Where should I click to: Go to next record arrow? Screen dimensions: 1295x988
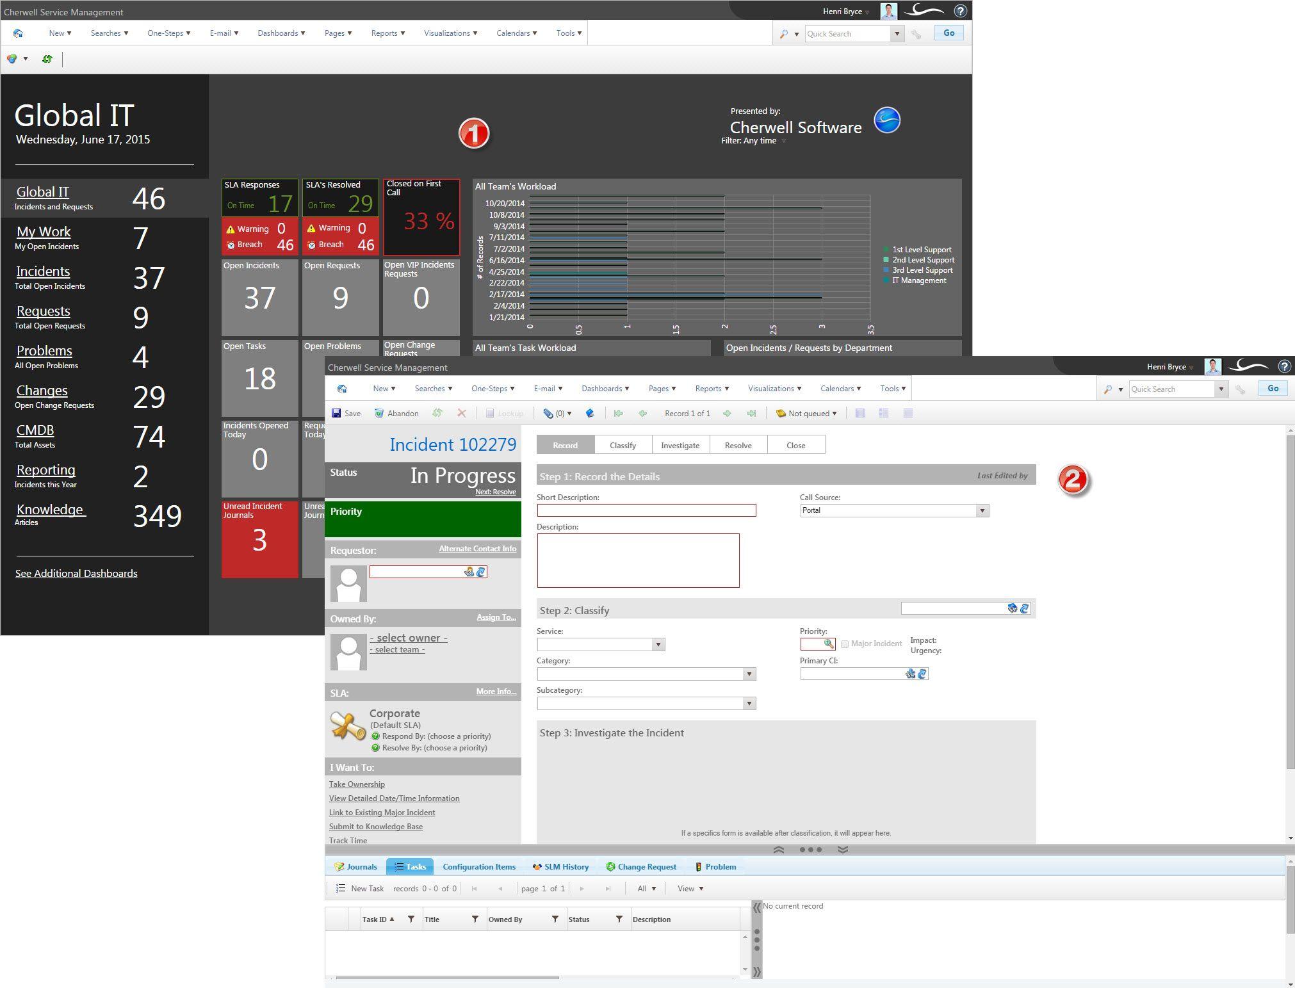click(x=727, y=414)
